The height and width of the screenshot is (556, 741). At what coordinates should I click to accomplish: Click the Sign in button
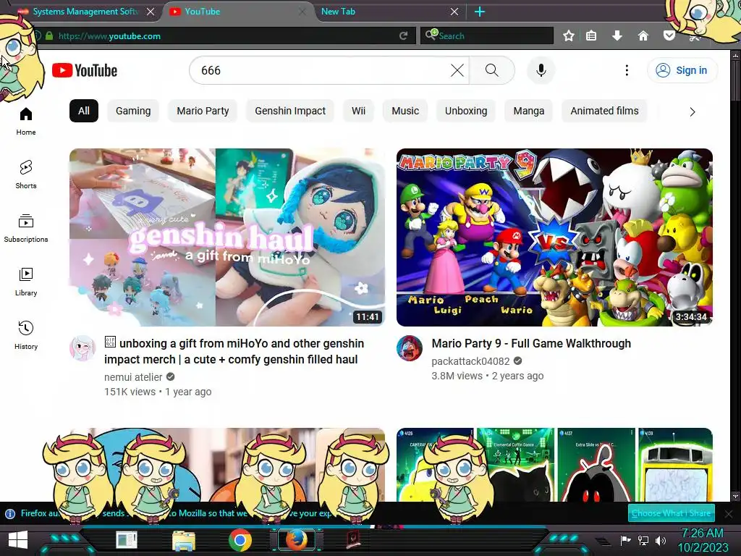(682, 70)
